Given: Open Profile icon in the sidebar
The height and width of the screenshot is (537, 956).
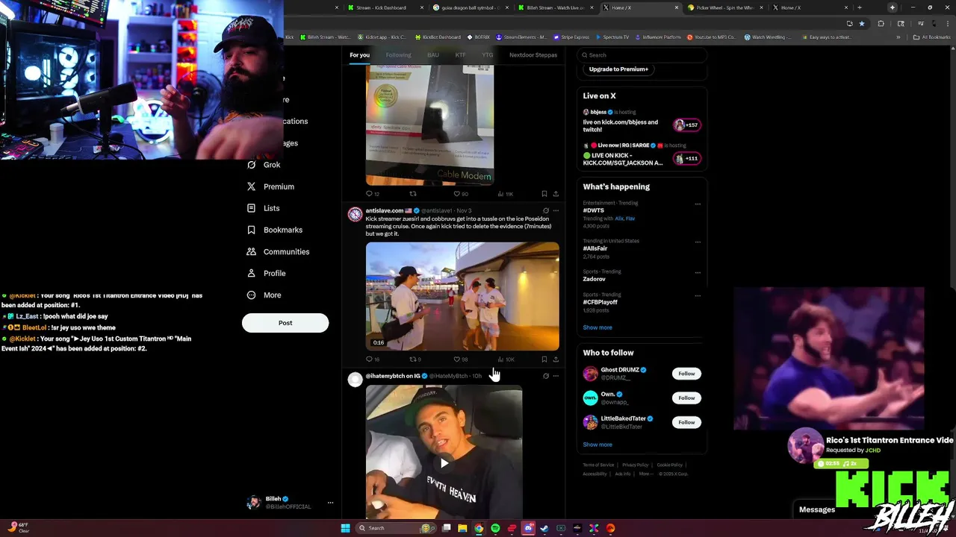Looking at the screenshot, I should coord(251,273).
